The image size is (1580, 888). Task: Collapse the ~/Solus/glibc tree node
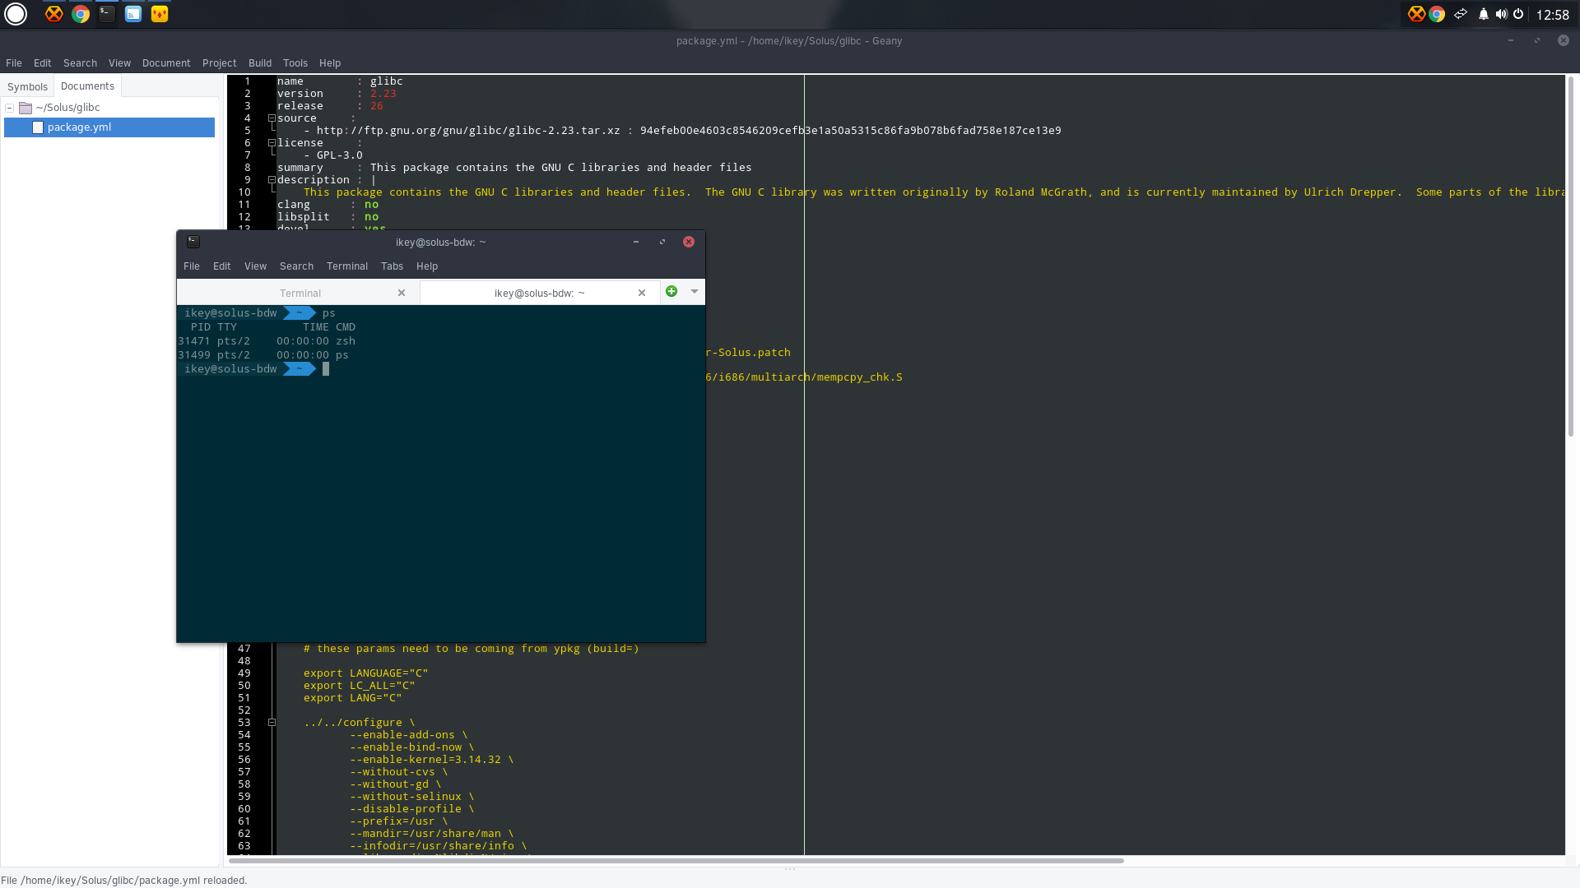(x=10, y=108)
